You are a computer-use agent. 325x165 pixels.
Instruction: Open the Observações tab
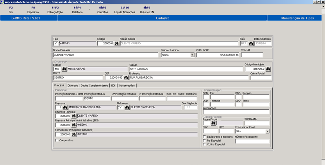(127, 86)
